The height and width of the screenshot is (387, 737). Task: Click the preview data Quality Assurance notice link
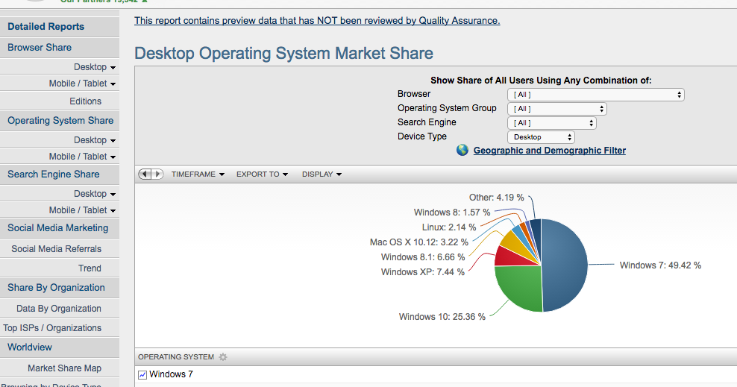(317, 21)
